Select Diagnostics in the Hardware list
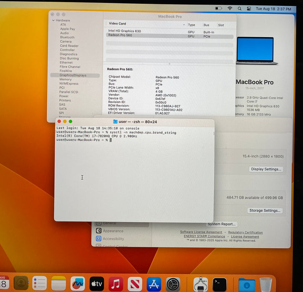The height and width of the screenshot is (292, 303). coord(68,54)
